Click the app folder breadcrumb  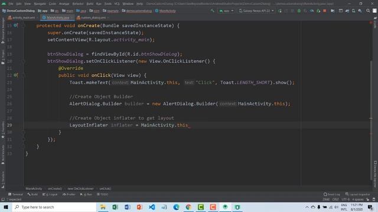(x=43, y=11)
